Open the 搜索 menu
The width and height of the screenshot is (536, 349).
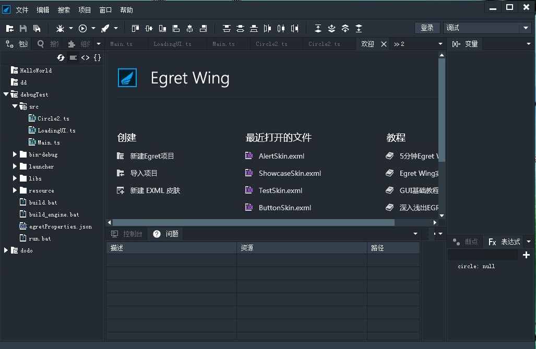pos(64,10)
